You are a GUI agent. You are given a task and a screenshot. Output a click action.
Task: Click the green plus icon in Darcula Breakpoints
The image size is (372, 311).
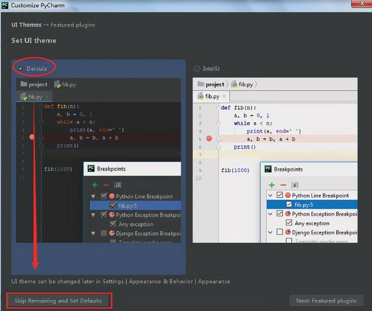tap(95, 185)
